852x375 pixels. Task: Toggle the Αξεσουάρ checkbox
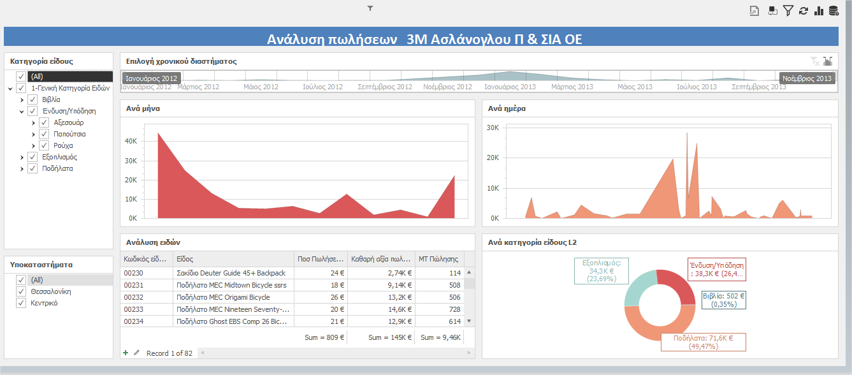tap(44, 122)
